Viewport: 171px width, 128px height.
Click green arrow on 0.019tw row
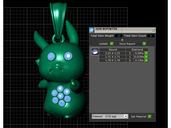pos(146,57)
